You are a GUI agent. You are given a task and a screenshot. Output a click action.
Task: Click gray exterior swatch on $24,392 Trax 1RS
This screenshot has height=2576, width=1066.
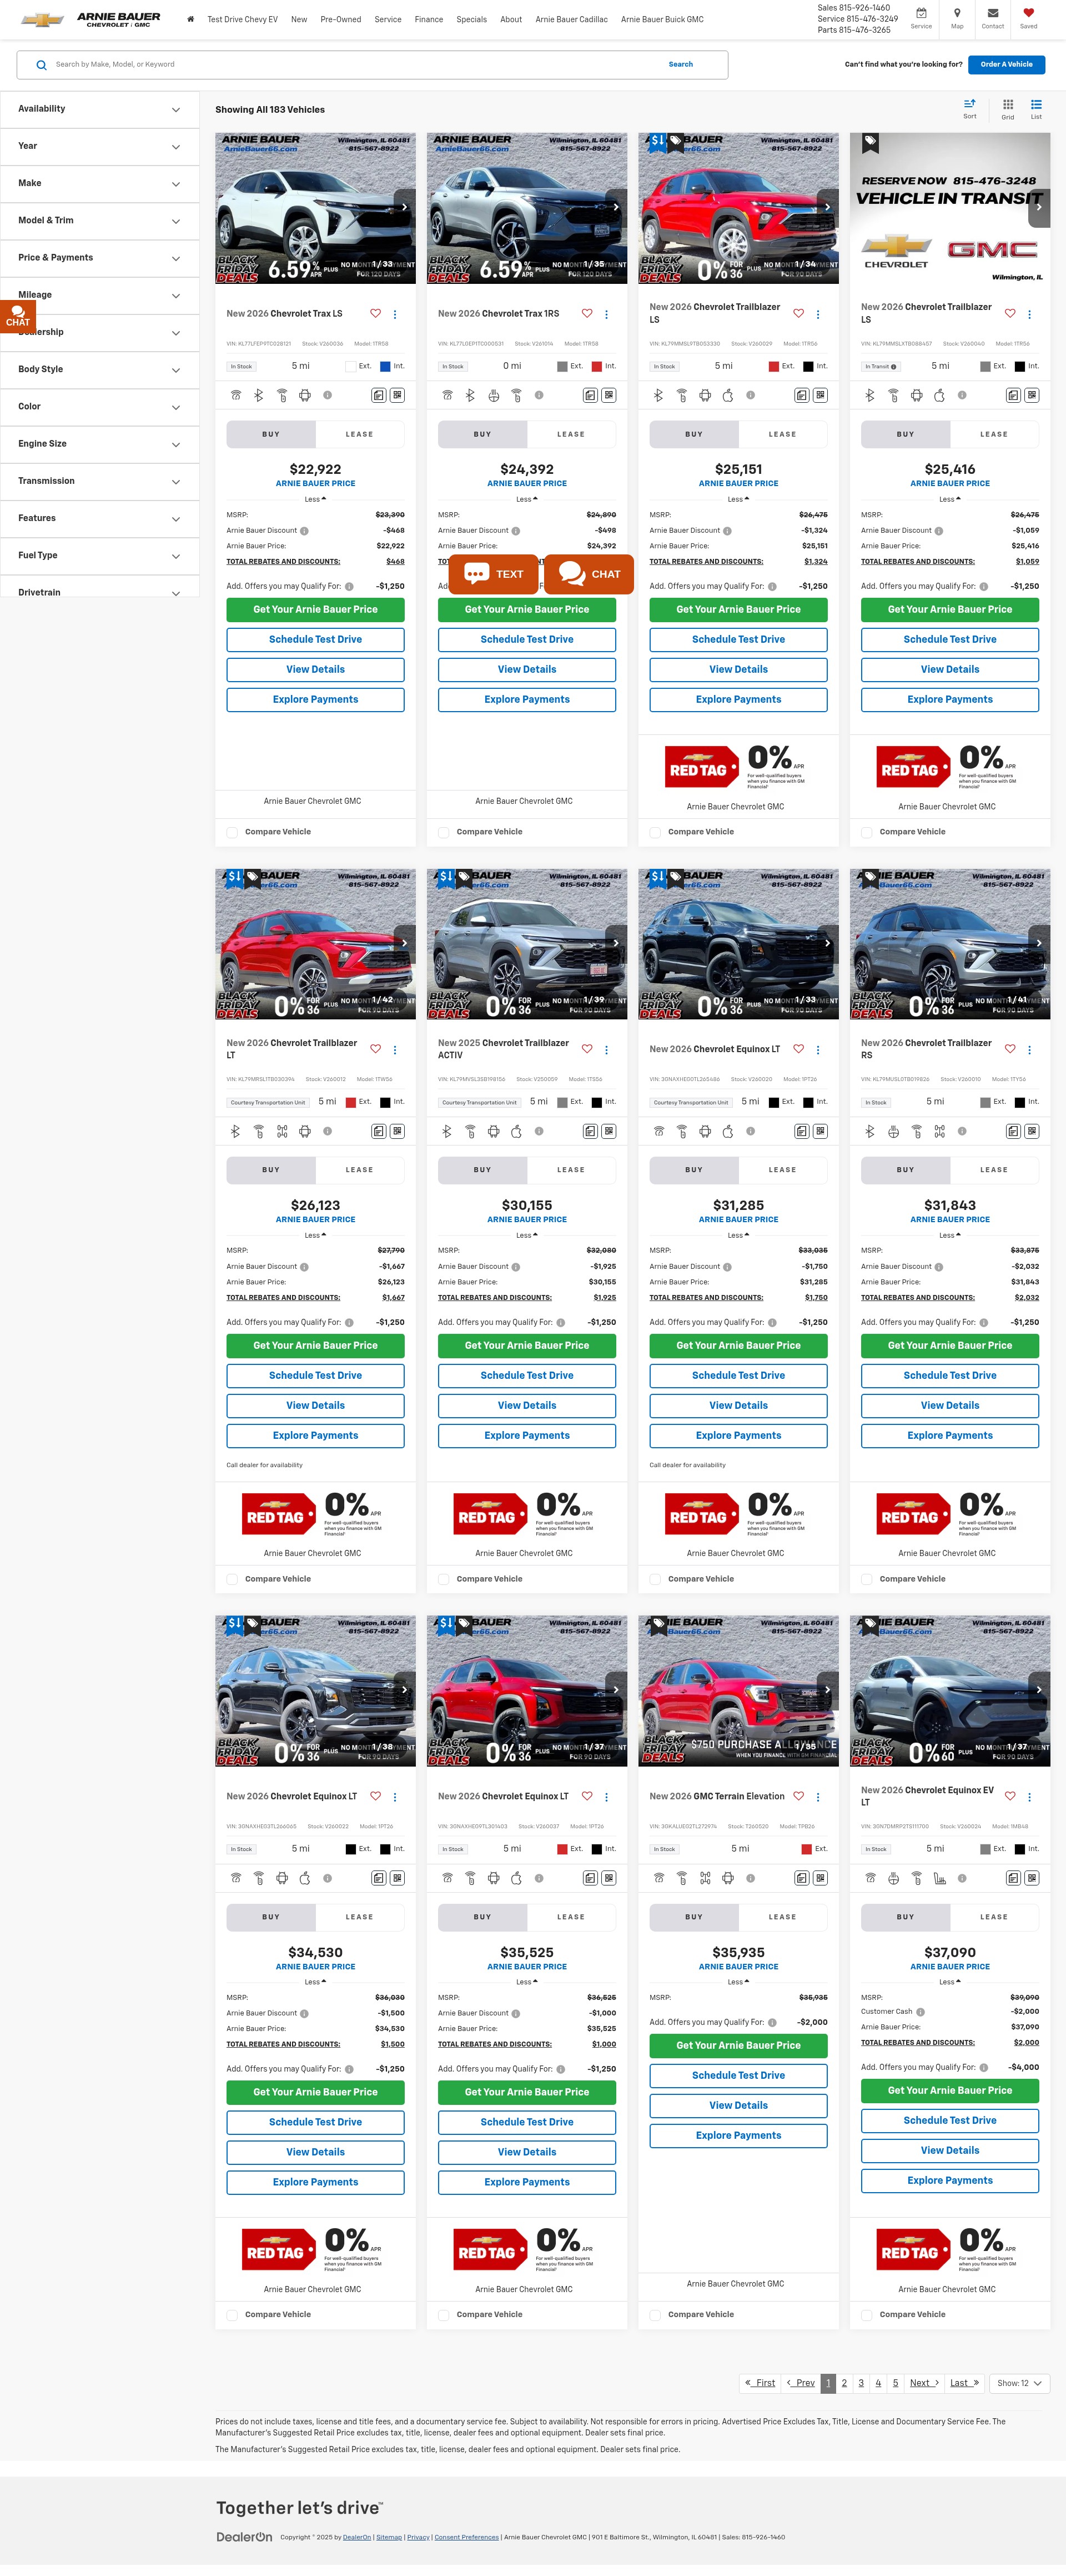[562, 366]
